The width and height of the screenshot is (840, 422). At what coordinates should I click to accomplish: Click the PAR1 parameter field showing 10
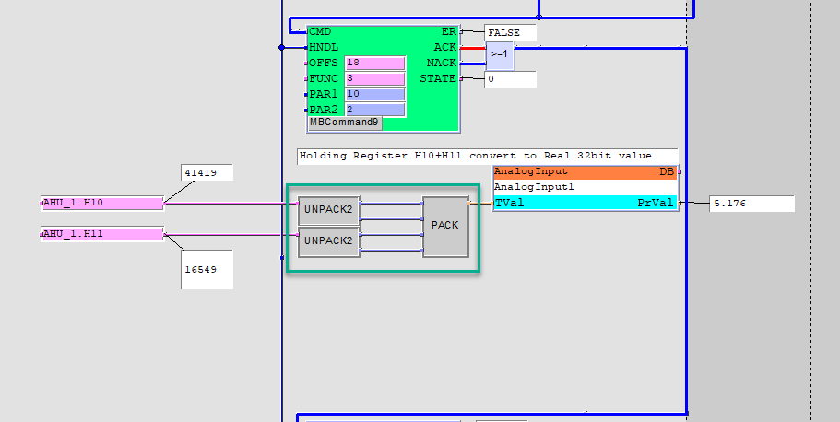[374, 94]
